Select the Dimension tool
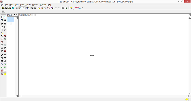Image resolution: width=191 pixels, height=101 pixels. tap(5, 70)
